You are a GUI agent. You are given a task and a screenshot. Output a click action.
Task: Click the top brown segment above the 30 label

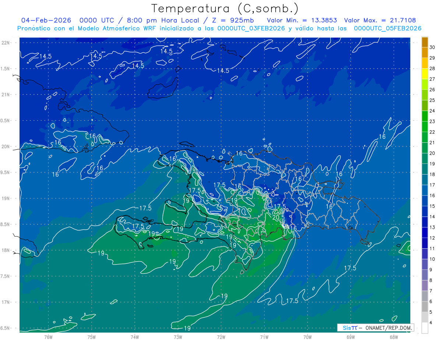(425, 42)
